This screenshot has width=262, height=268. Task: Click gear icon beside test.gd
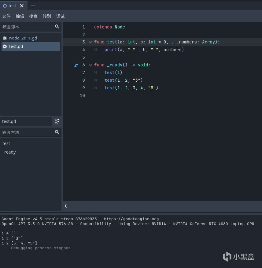point(5,47)
